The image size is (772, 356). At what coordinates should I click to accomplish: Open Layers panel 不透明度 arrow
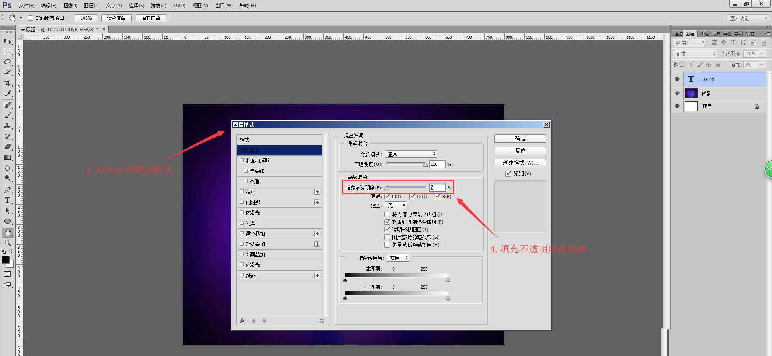click(762, 54)
